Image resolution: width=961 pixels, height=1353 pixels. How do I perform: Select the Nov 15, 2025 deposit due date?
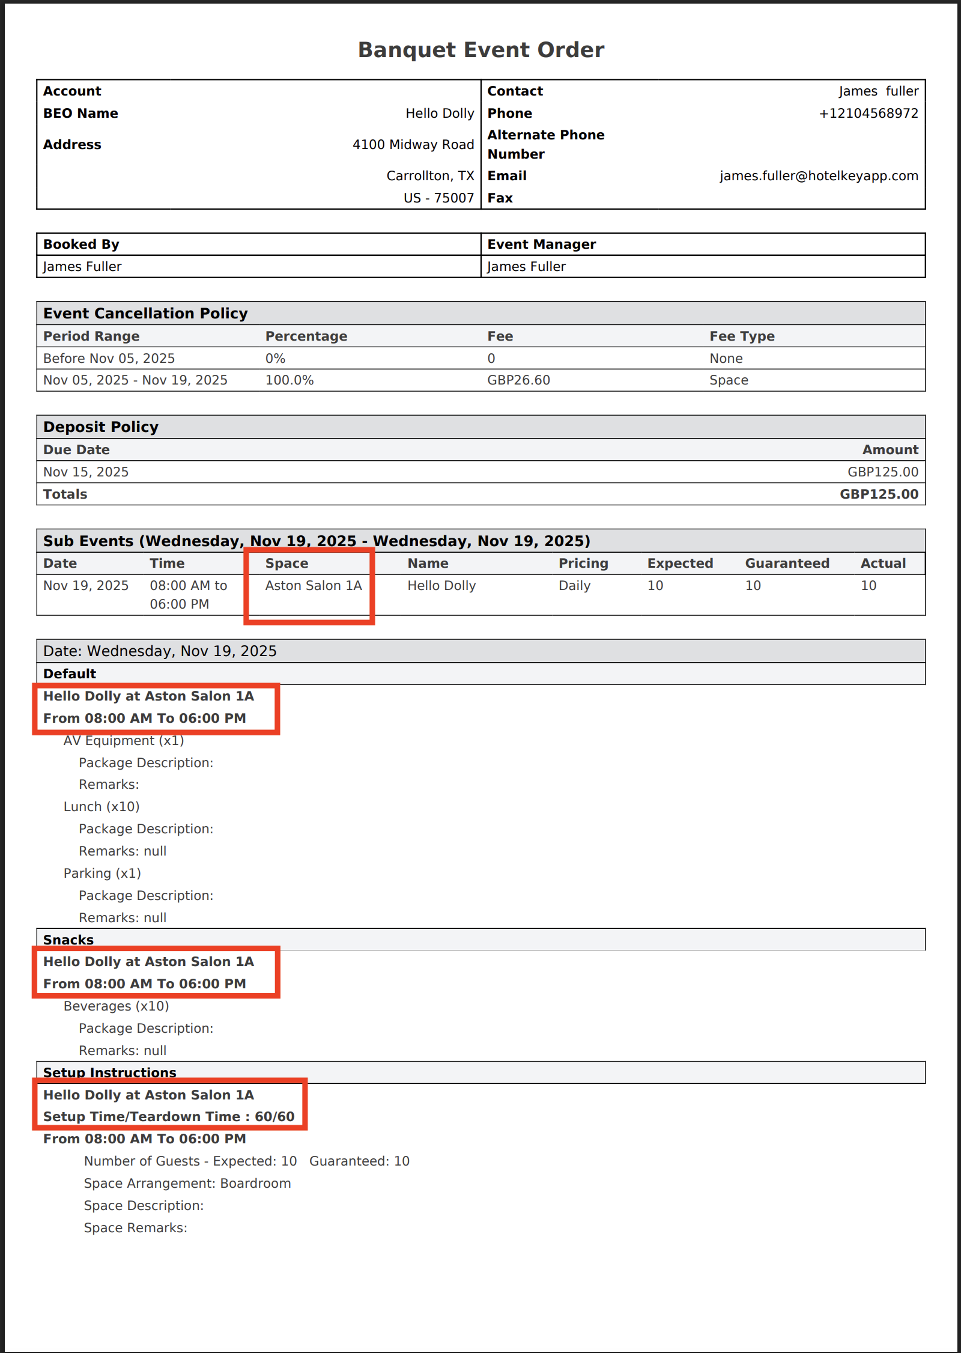pyautogui.click(x=86, y=472)
